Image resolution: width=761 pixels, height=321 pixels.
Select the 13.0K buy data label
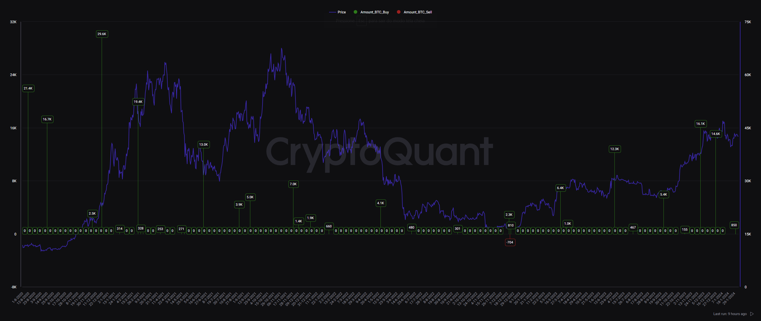point(204,145)
